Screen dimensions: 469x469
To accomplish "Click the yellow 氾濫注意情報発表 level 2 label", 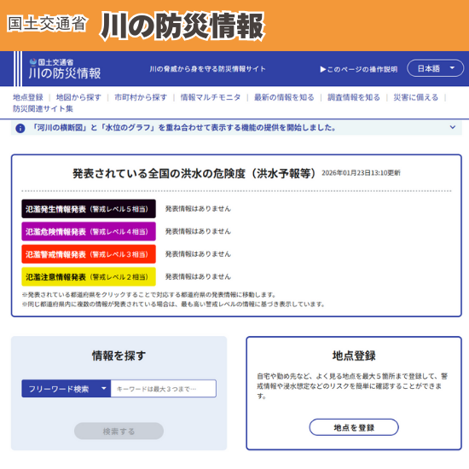I will click(x=89, y=277).
